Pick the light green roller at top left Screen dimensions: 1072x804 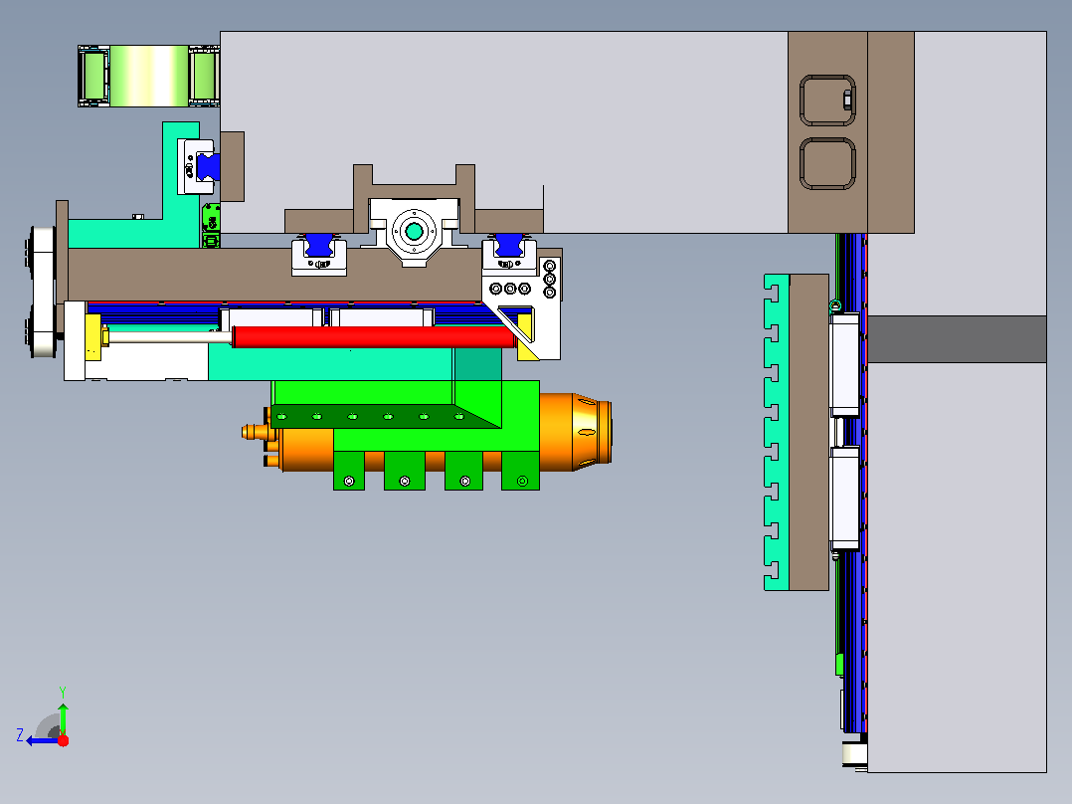point(148,76)
